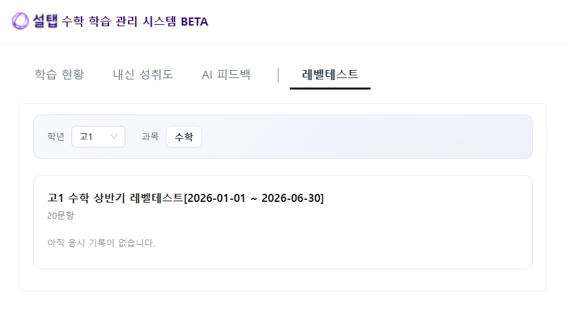Screen dimensions: 566x313
Task: Click the 아직 응시 기록이 없습니다 message
Action: tap(101, 242)
